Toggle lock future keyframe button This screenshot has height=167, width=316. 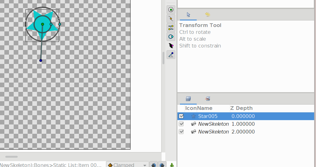coord(162,165)
